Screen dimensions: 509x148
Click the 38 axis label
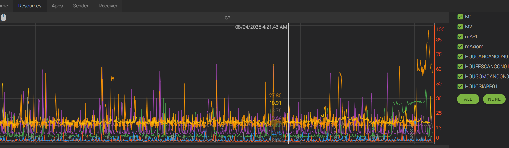[x=439, y=98]
